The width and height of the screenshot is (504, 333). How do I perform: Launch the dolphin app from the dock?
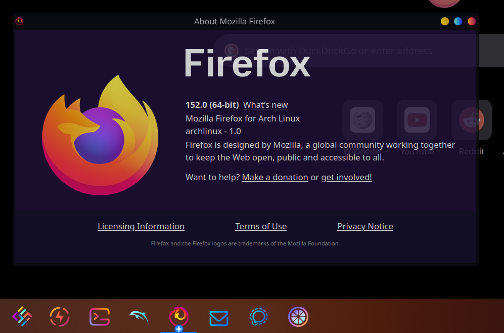pos(139,317)
